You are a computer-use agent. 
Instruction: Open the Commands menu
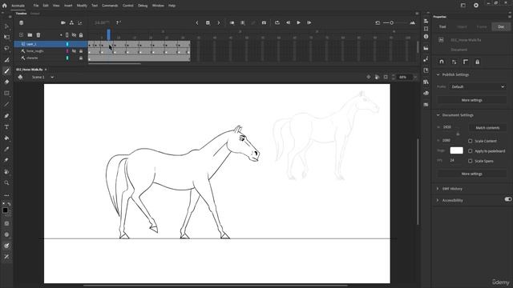(x=110, y=6)
